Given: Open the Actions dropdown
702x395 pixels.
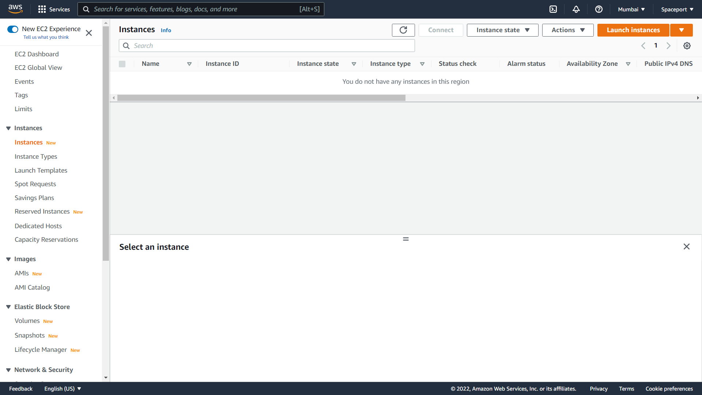Looking at the screenshot, I should tap(568, 30).
